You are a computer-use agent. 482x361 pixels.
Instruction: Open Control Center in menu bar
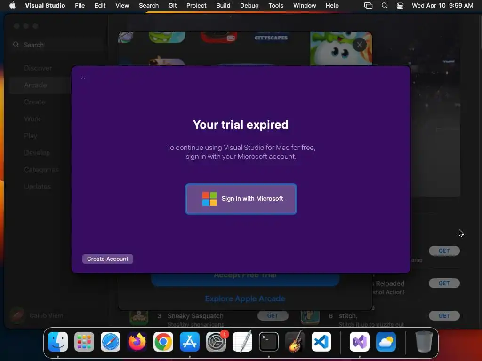(x=400, y=6)
